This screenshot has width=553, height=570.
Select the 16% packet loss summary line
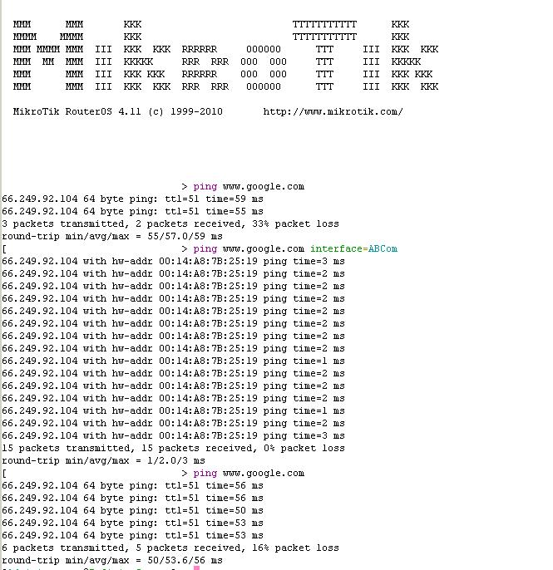170,548
